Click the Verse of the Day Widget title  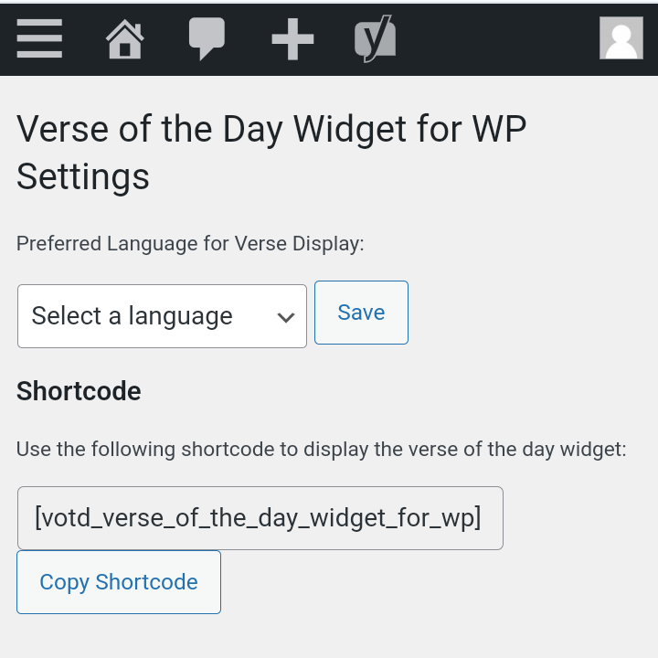[271, 129]
